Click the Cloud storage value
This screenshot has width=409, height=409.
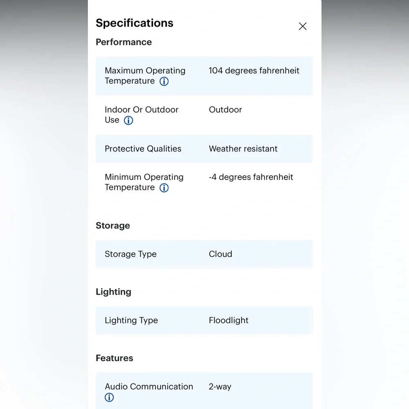220,254
